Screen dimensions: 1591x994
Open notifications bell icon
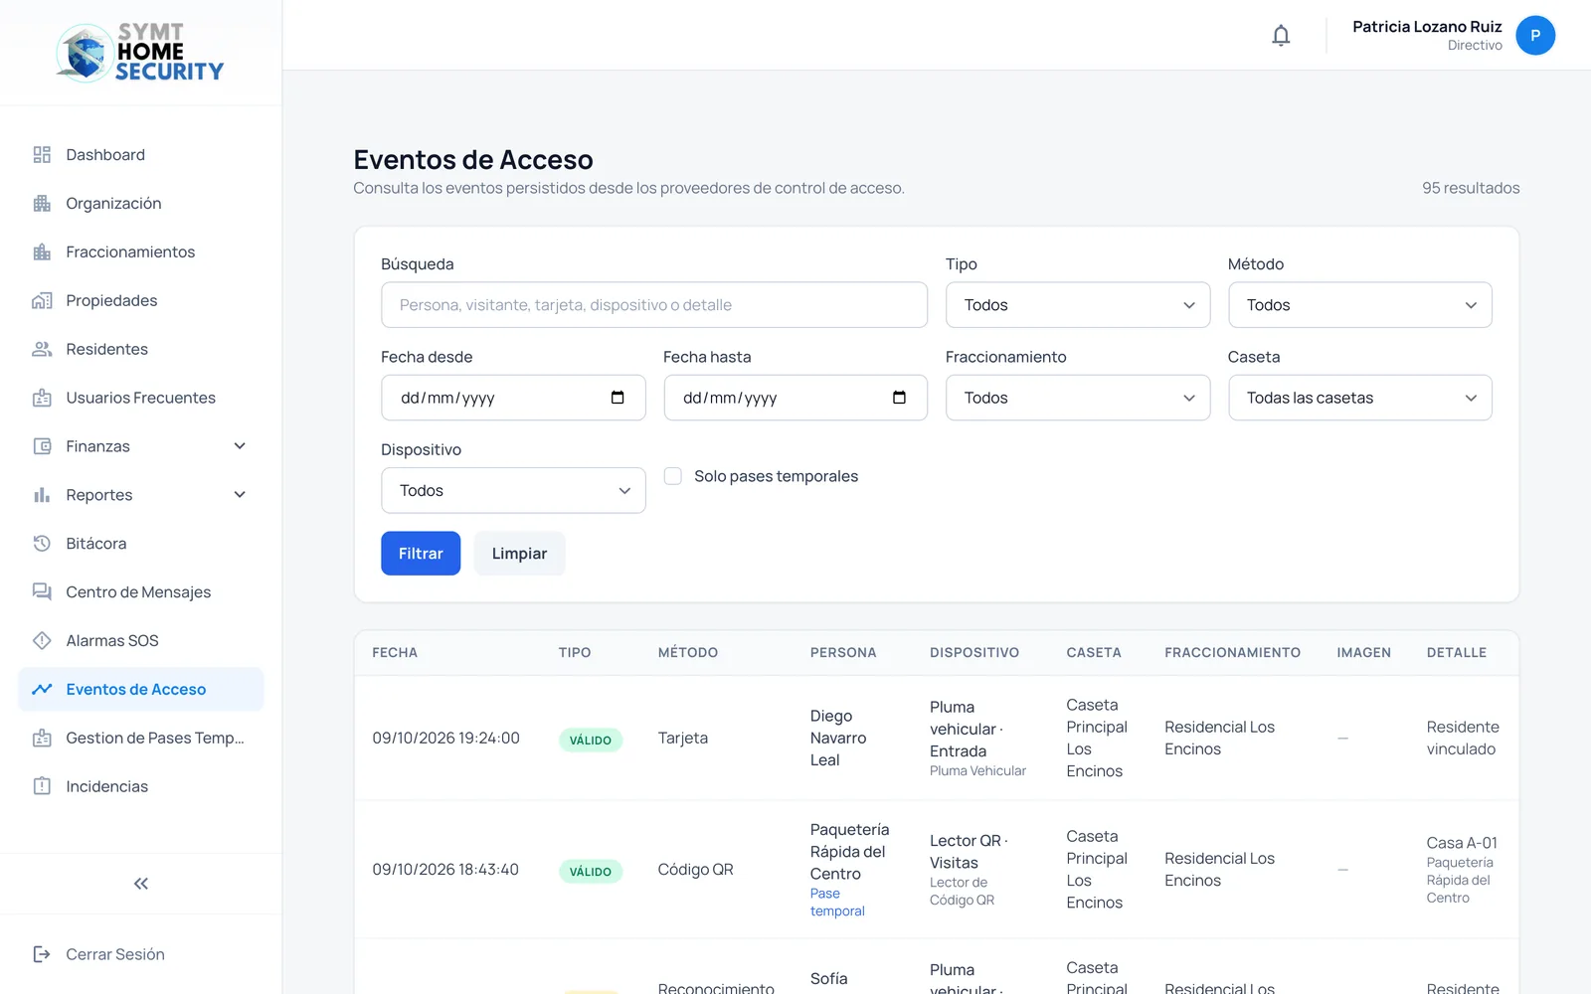coord(1281,36)
